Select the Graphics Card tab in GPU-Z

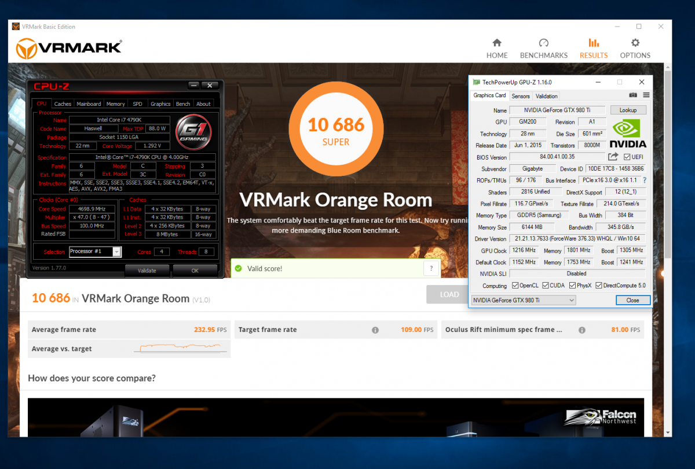pyautogui.click(x=490, y=95)
